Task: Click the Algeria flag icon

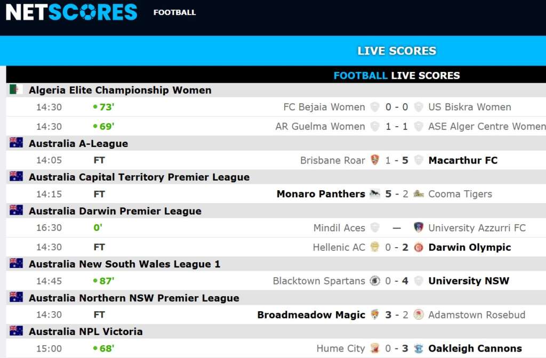Action: click(16, 89)
